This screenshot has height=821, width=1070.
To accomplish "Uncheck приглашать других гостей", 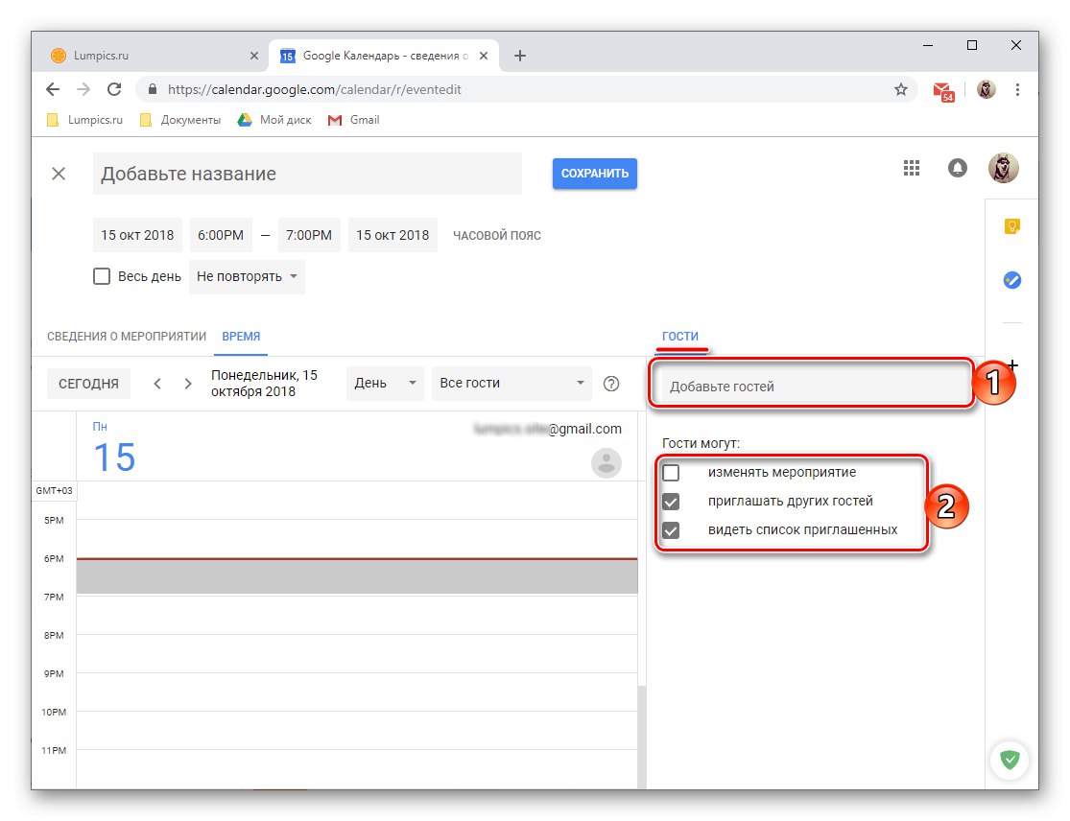I will [671, 501].
